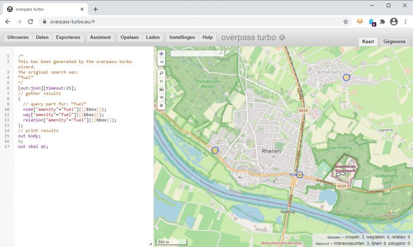This screenshot has width=413, height=247.
Task: Click the Rhenen town label on map
Action: coord(272,151)
